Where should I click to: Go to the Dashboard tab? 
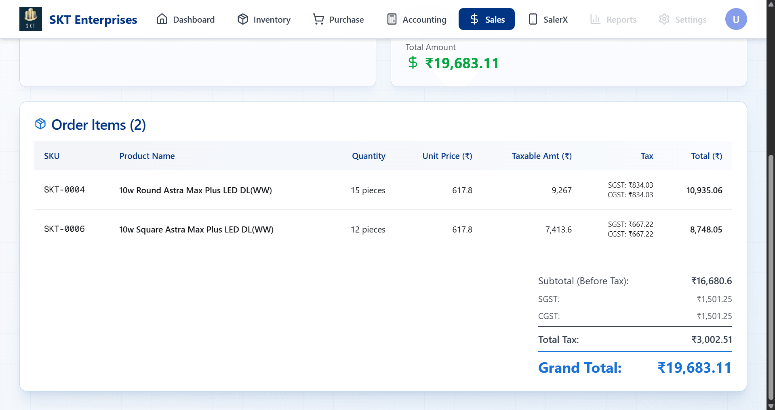pos(186,19)
